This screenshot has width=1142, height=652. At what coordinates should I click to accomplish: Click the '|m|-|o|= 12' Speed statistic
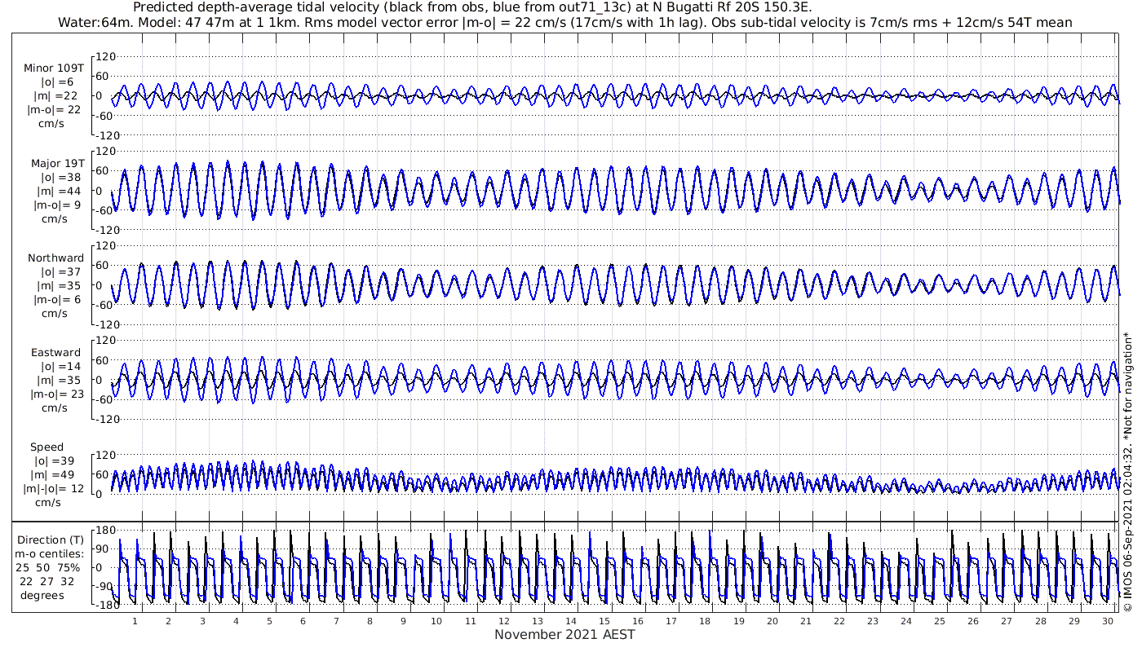click(x=53, y=488)
